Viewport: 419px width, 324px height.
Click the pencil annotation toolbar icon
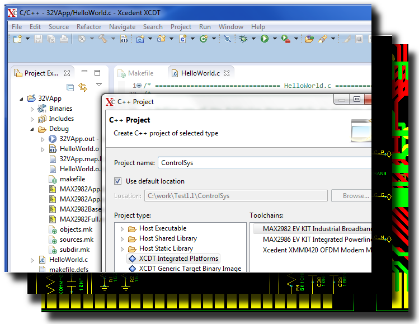(x=323, y=39)
